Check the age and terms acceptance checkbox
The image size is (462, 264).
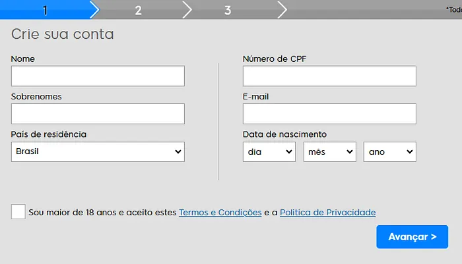[x=18, y=212]
